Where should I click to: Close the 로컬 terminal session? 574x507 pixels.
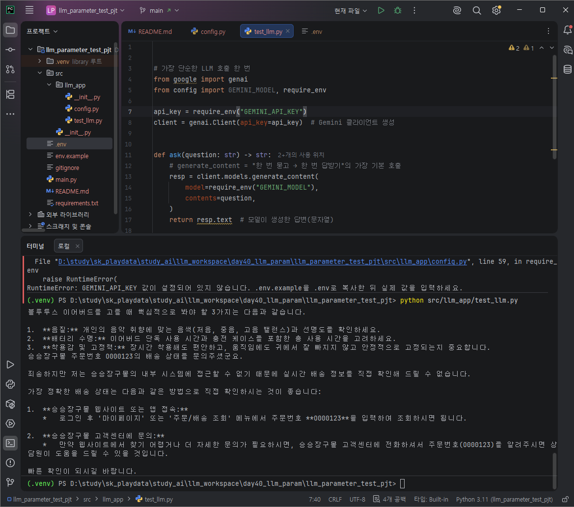(x=77, y=246)
